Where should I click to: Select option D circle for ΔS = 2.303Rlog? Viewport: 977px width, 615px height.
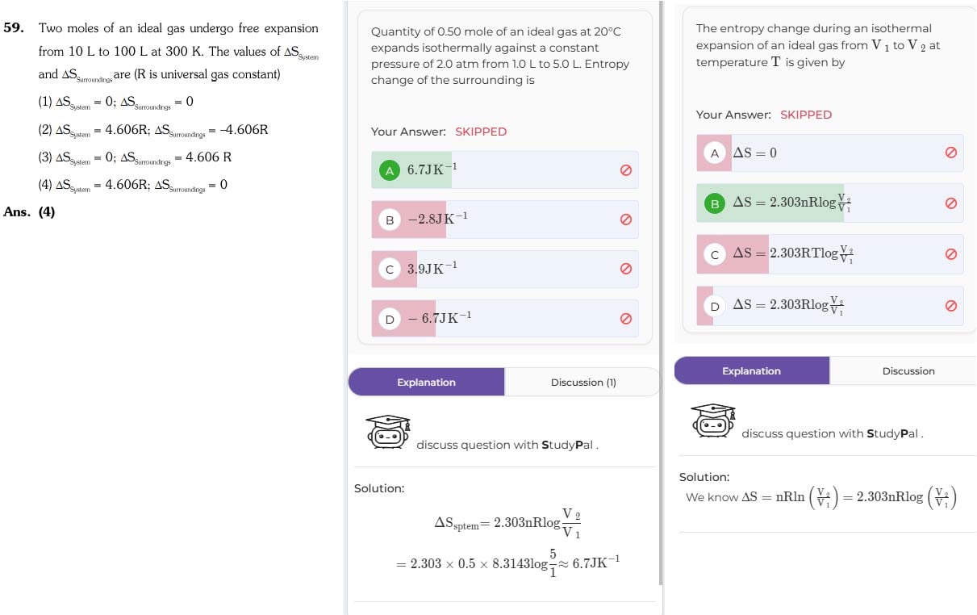click(x=715, y=306)
